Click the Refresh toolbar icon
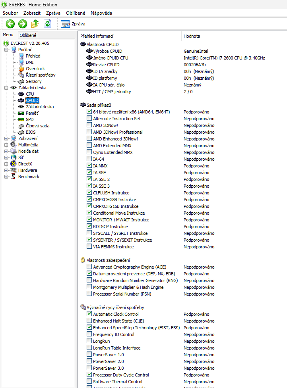Image resolution: width=287 pixels, height=388 pixels. coord(47,24)
